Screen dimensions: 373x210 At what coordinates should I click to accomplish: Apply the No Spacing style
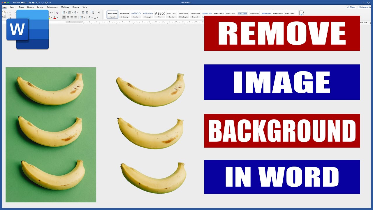click(x=124, y=15)
